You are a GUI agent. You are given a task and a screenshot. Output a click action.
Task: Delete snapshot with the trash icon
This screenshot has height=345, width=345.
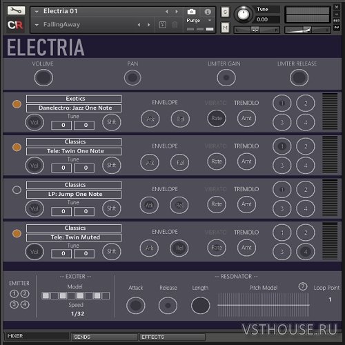tap(175, 25)
